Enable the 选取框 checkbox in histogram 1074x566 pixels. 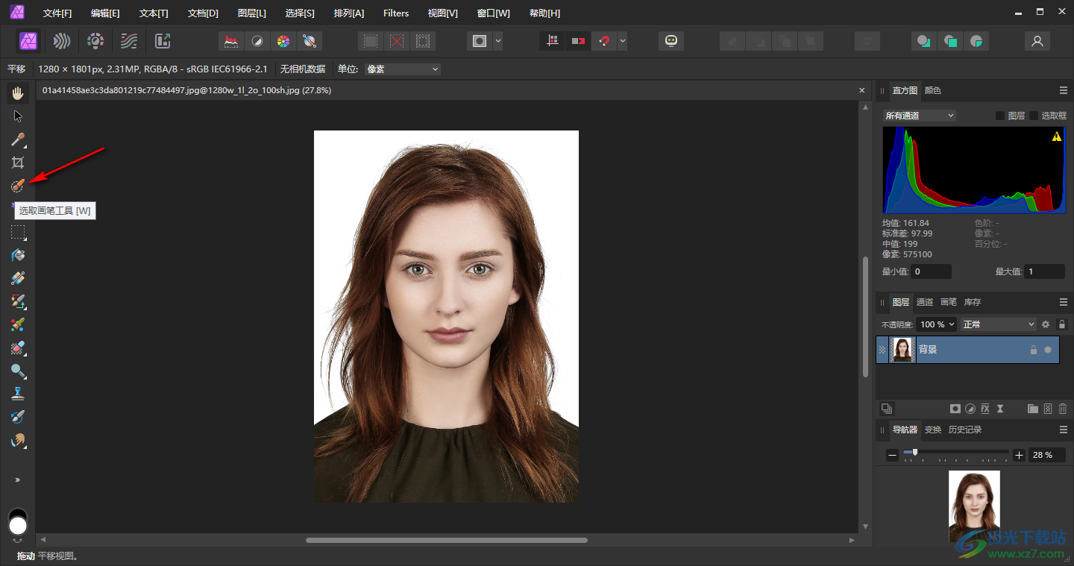click(1034, 116)
